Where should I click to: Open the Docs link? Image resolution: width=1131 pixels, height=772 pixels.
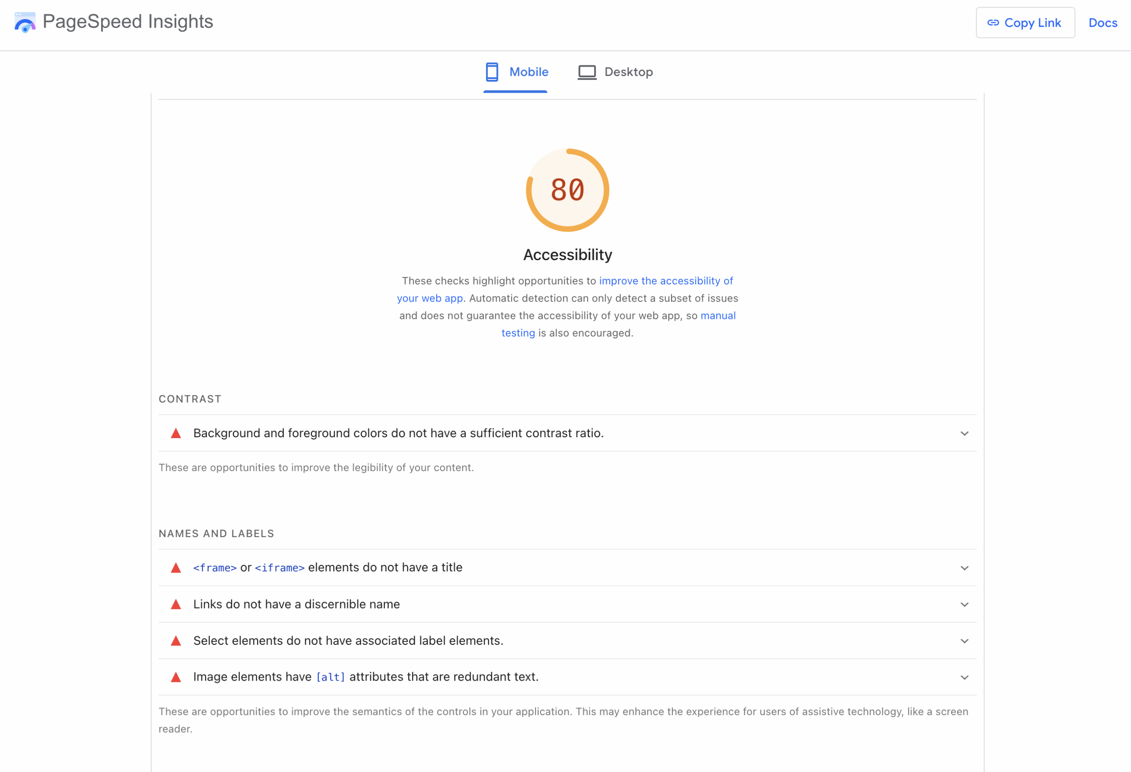click(1102, 23)
